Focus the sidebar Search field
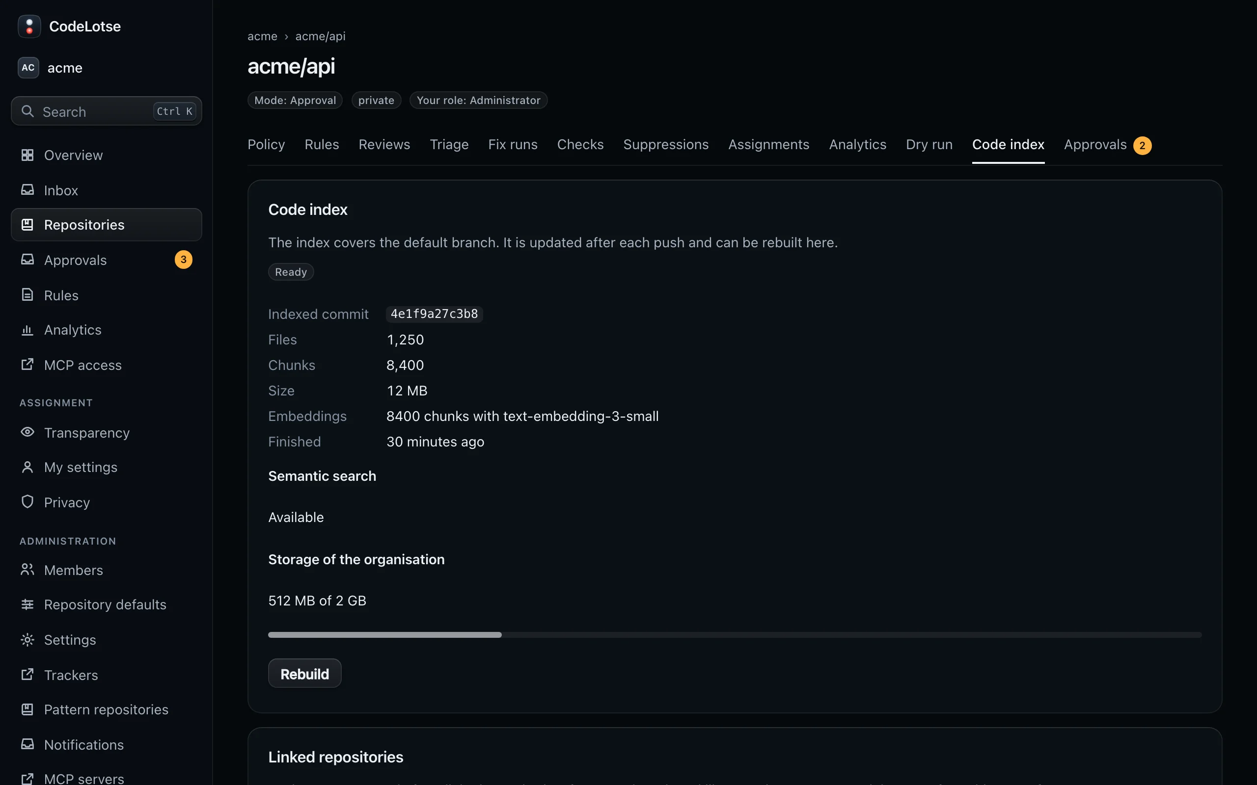 pyautogui.click(x=107, y=111)
